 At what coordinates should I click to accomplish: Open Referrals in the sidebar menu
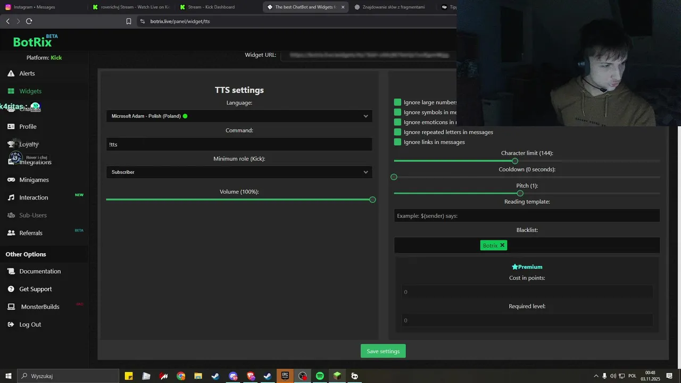[31, 233]
